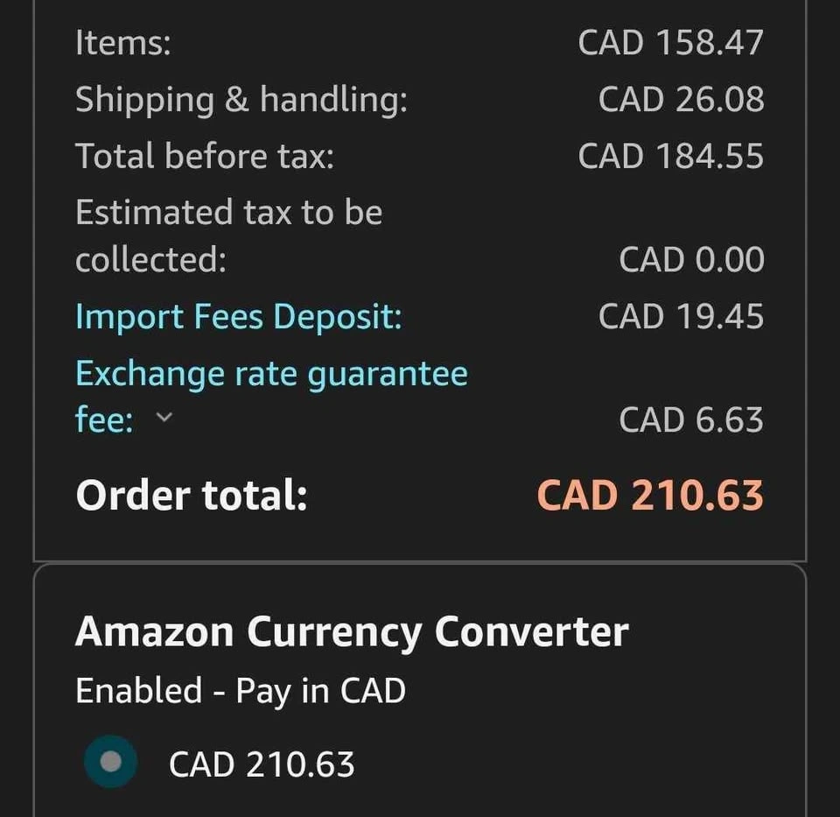Click the Amazon Currency Converter heading
840x817 pixels.
(x=352, y=631)
